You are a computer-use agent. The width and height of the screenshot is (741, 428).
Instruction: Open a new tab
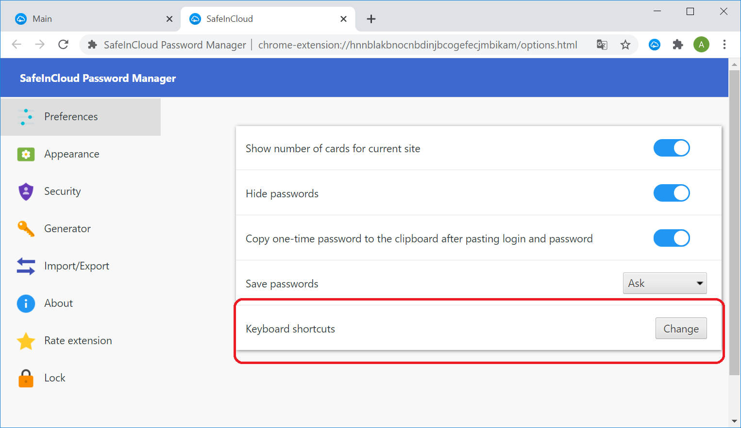pos(371,19)
